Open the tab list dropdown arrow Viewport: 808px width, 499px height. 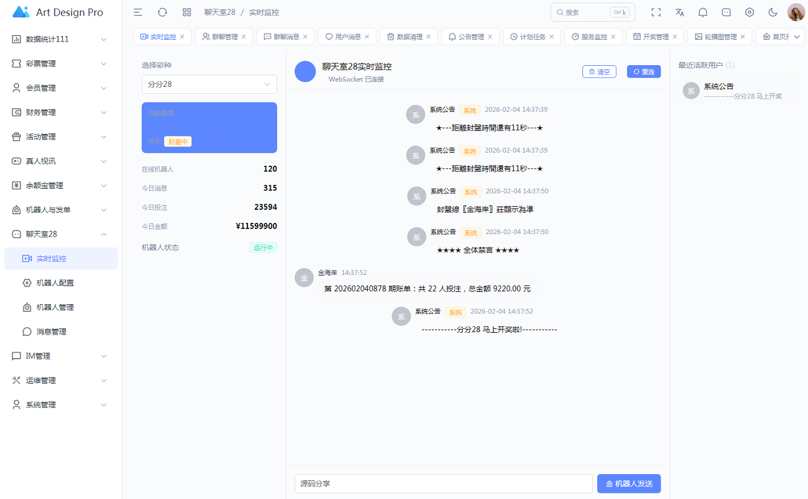pos(797,37)
